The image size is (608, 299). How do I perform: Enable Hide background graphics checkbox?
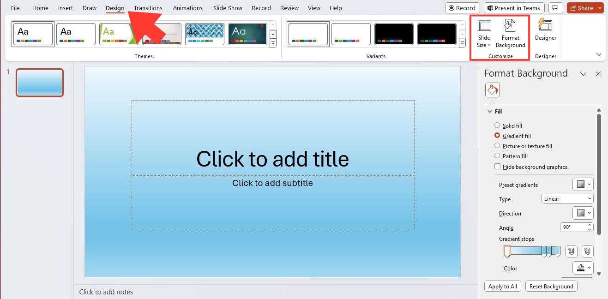(x=497, y=167)
